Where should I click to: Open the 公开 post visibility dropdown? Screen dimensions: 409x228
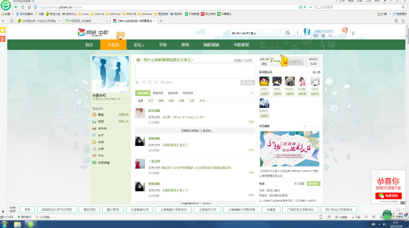168,82
